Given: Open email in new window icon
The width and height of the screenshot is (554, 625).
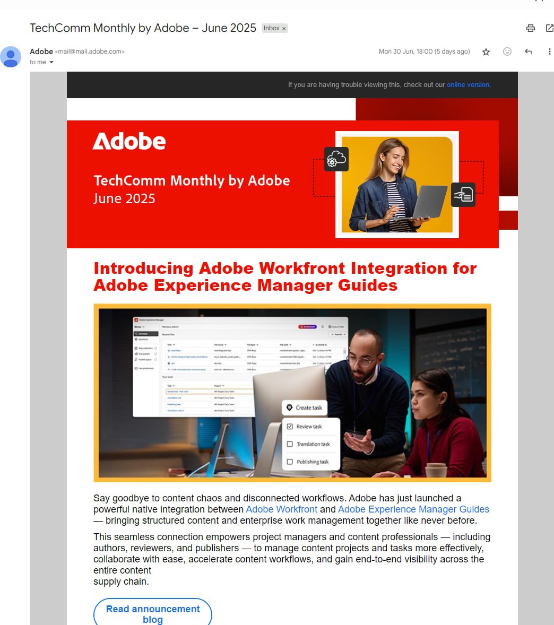Looking at the screenshot, I should pos(549,28).
